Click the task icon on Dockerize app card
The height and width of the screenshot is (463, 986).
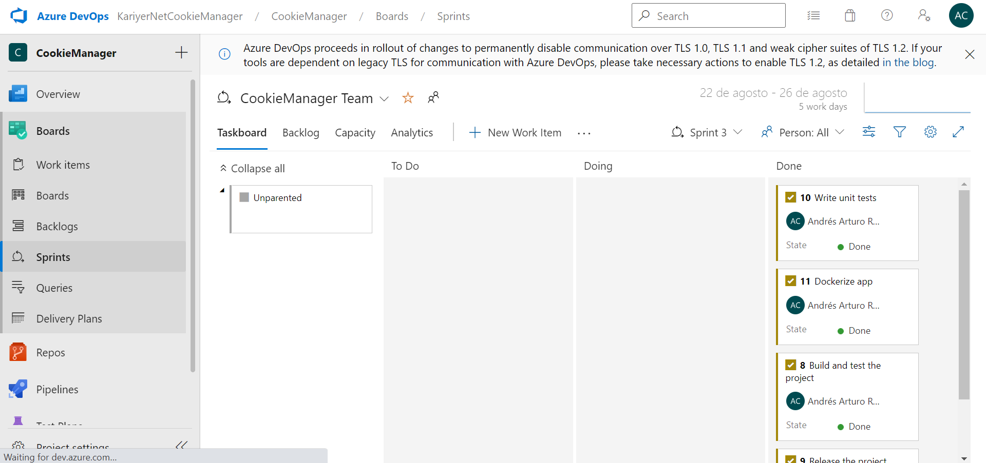pos(791,281)
